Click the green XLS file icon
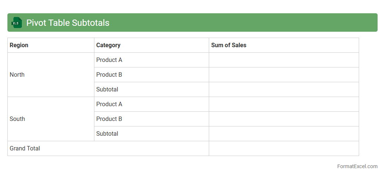The height and width of the screenshot is (177, 385). (x=17, y=22)
